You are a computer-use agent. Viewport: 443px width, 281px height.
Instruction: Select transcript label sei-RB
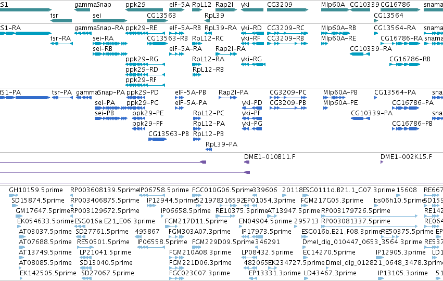(103, 49)
